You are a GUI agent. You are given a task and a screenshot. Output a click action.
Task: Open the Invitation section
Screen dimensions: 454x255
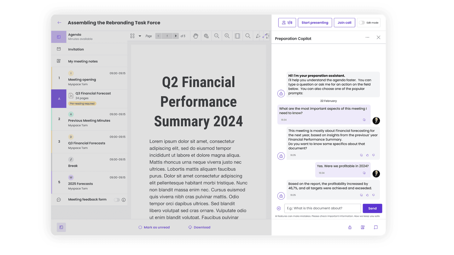[76, 49]
